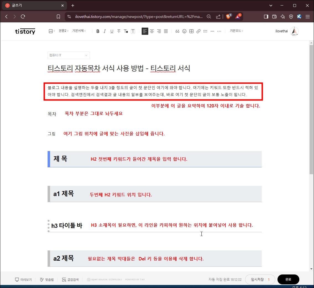Toggle bulleted list formatting
The width and height of the screenshot is (314, 288).
pyautogui.click(x=205, y=31)
